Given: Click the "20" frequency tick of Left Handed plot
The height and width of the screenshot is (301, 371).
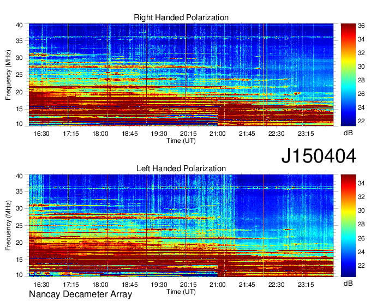Looking at the screenshot, I should pos(20,243).
